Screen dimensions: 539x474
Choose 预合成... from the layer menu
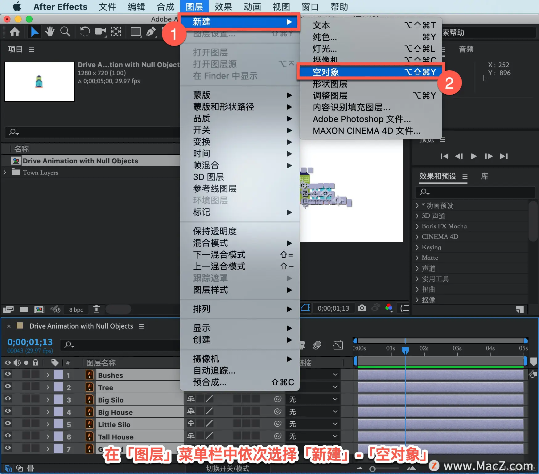tap(240, 382)
